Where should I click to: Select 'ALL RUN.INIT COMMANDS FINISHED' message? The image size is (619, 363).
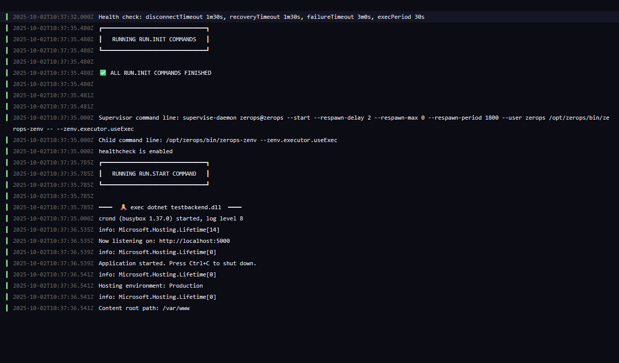coord(161,73)
